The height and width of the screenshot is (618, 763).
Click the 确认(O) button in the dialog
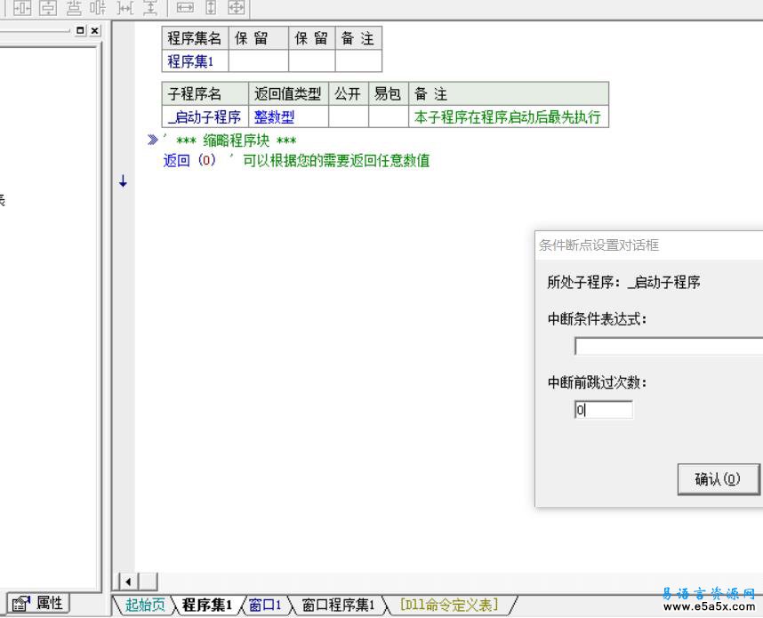pyautogui.click(x=719, y=479)
